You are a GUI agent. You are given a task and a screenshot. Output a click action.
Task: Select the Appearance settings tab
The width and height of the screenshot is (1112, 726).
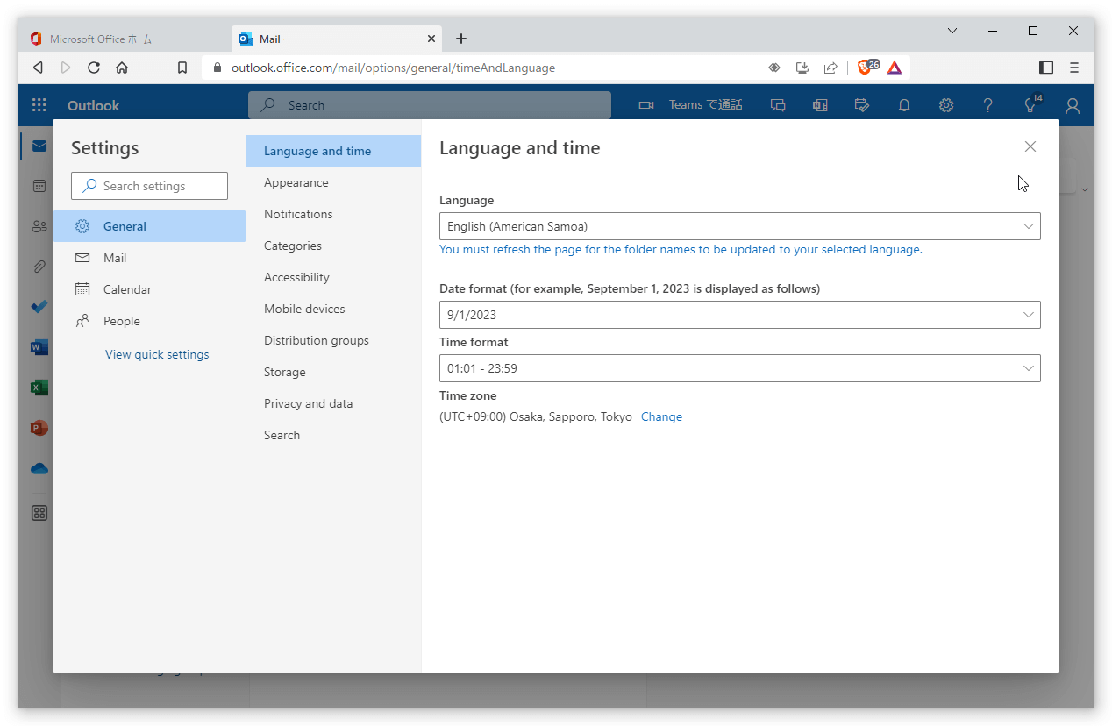(296, 182)
